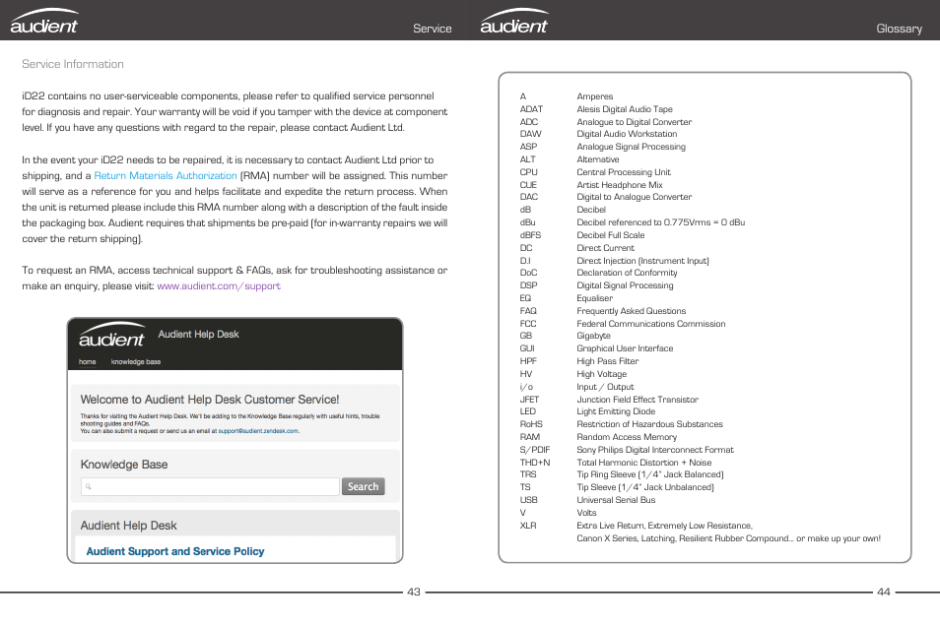
Task: Click the High Pass Filter definition
Action: [608, 361]
